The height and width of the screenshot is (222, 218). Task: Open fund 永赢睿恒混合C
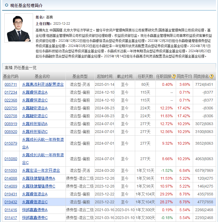35,100
